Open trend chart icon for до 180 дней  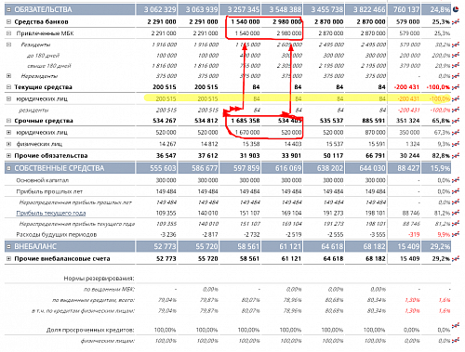click(x=456, y=56)
